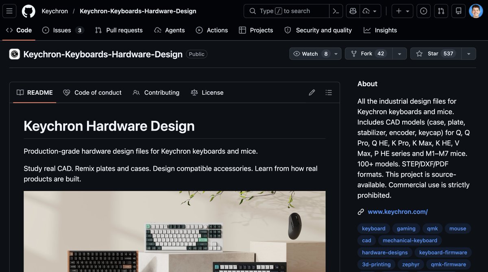Screen dimensions: 488x272
Task: Click the Public visibility badge
Action: (x=196, y=54)
